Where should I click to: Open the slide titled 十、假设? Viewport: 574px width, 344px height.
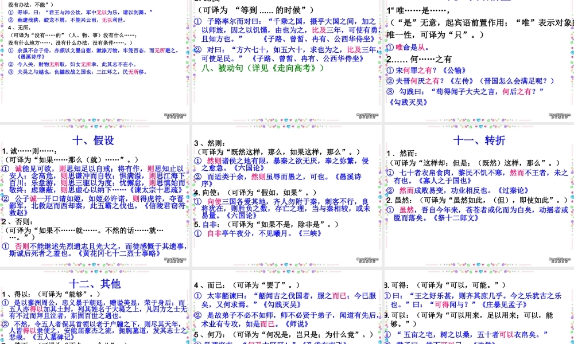(95, 196)
